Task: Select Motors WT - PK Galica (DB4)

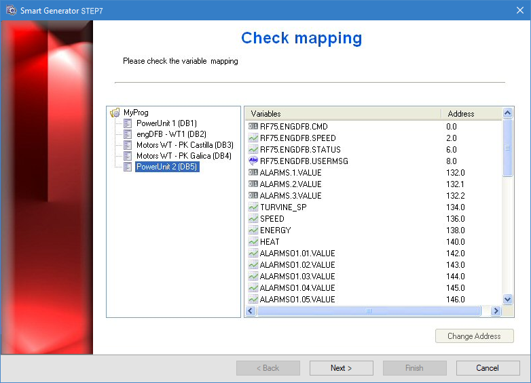Action: tap(183, 156)
